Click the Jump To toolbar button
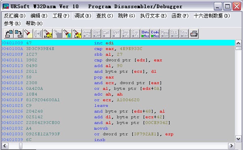This screenshot has height=150, width=243. pyautogui.click(x=87, y=34)
